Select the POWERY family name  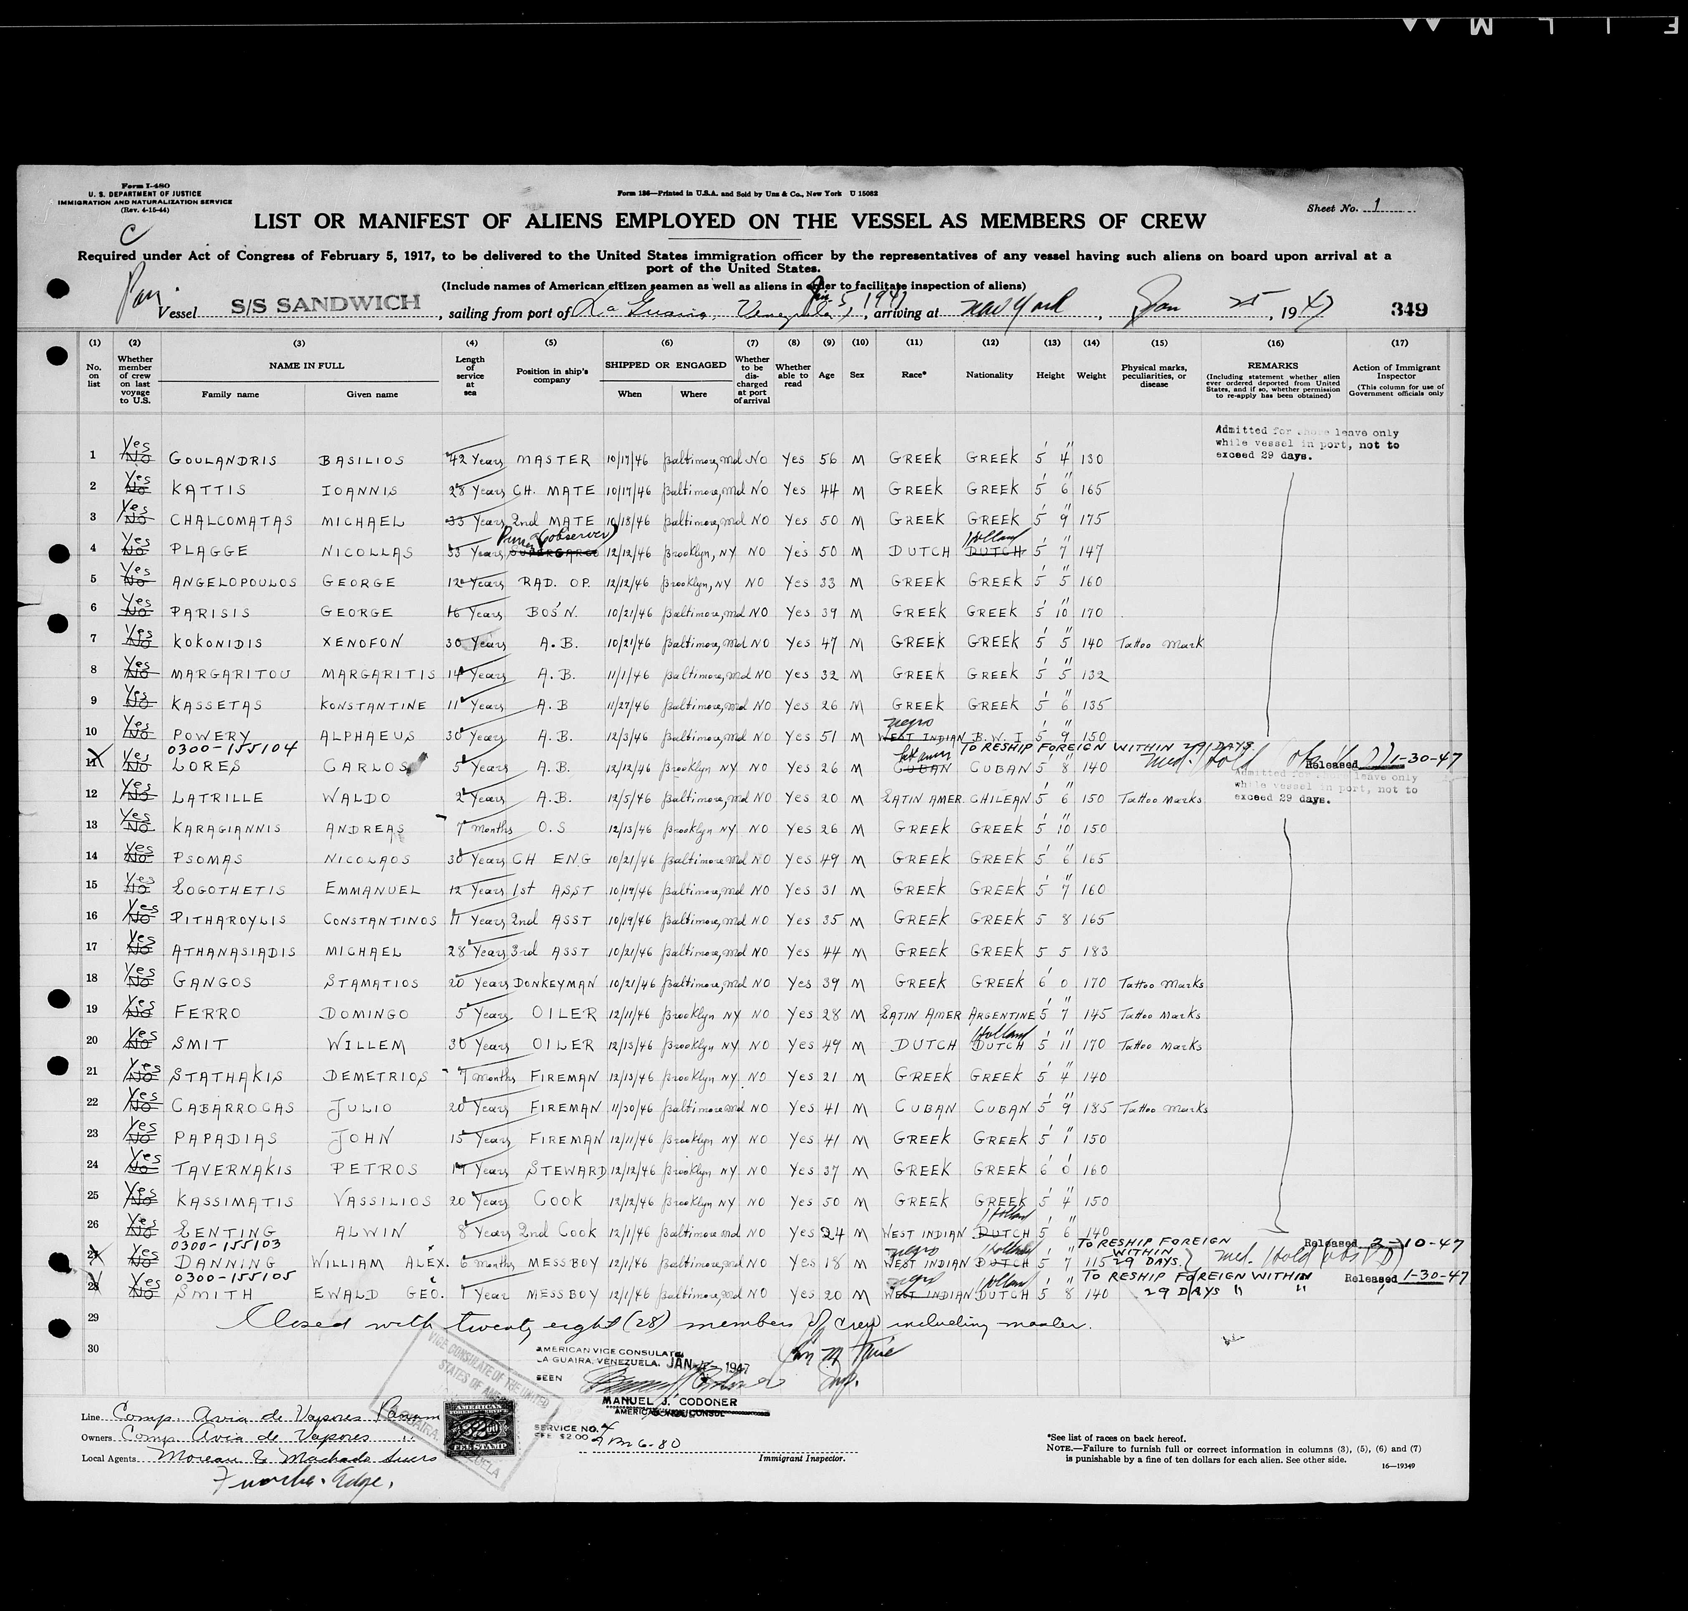pos(211,736)
